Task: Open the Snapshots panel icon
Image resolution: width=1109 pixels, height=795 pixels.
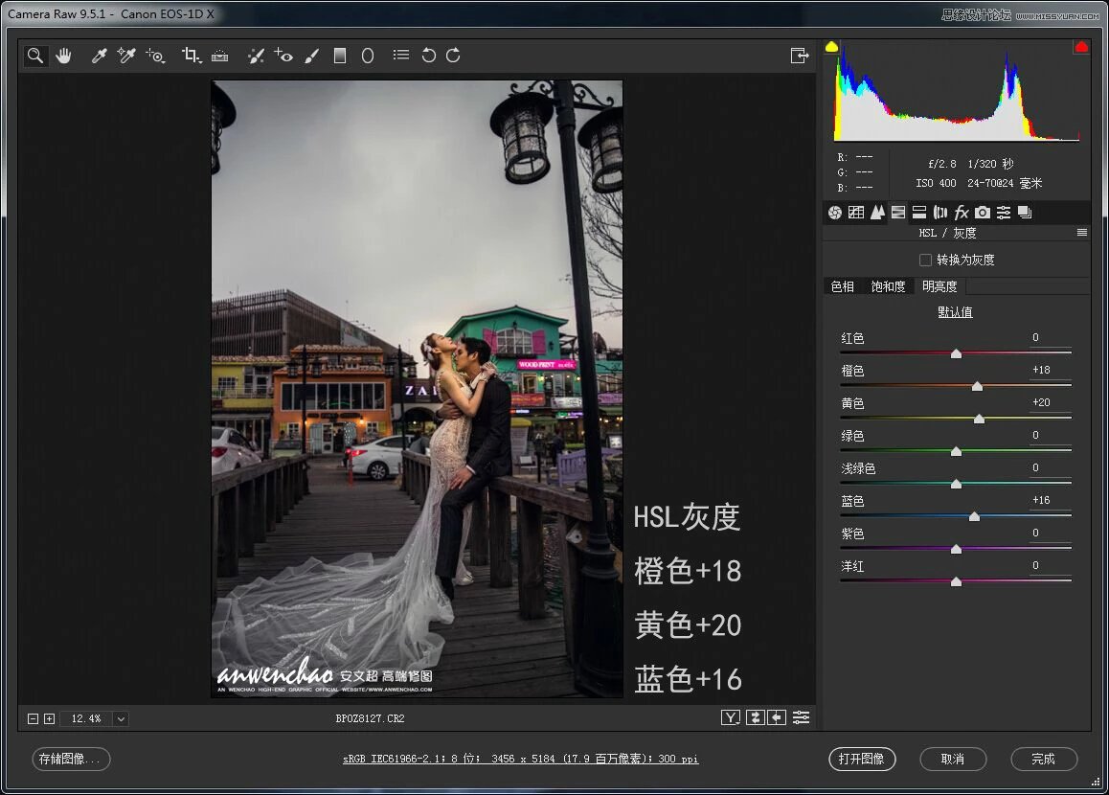Action: [x=1025, y=213]
